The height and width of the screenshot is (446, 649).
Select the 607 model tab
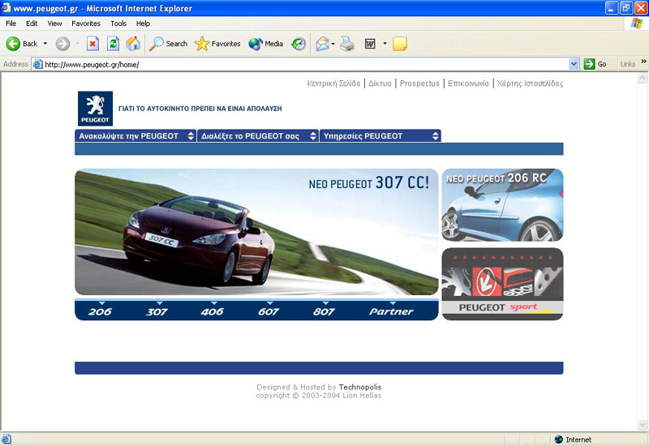click(269, 311)
